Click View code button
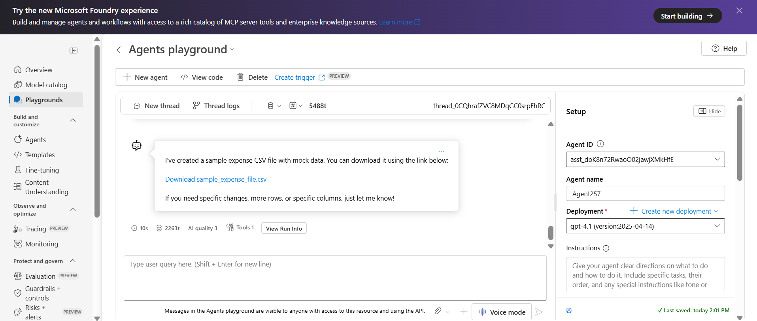 pyautogui.click(x=202, y=77)
